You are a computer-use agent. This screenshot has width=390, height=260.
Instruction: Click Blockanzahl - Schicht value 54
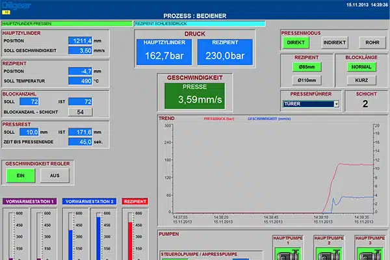click(80, 112)
